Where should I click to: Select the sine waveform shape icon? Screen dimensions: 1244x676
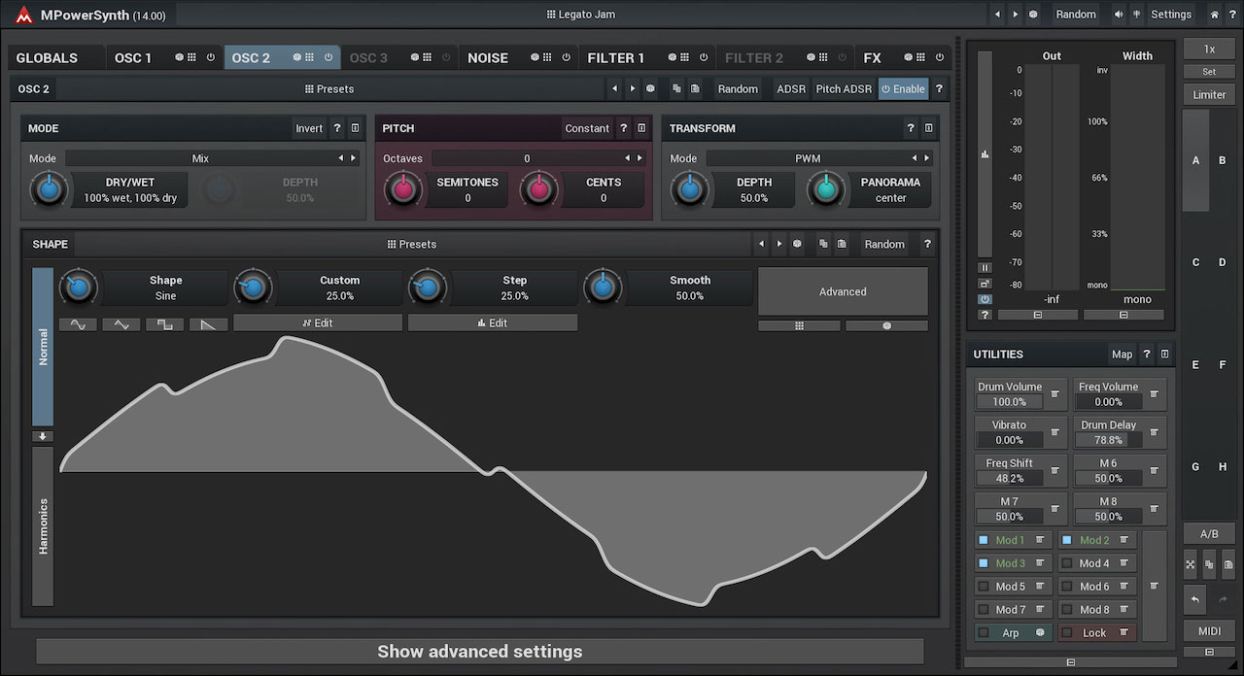tap(78, 324)
